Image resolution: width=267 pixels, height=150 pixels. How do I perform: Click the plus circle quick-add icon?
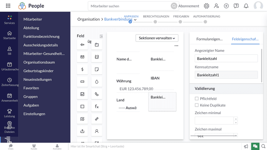coord(226,6)
